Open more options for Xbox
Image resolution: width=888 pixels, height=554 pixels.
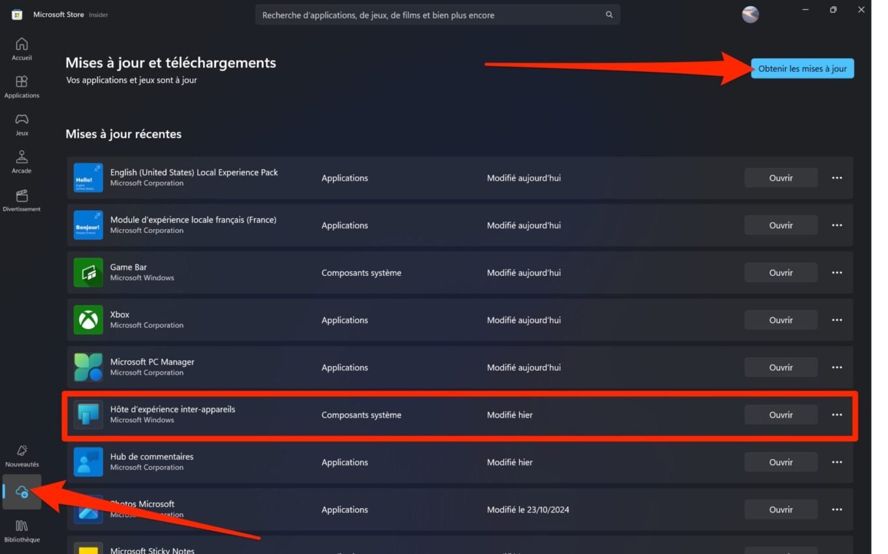(837, 320)
